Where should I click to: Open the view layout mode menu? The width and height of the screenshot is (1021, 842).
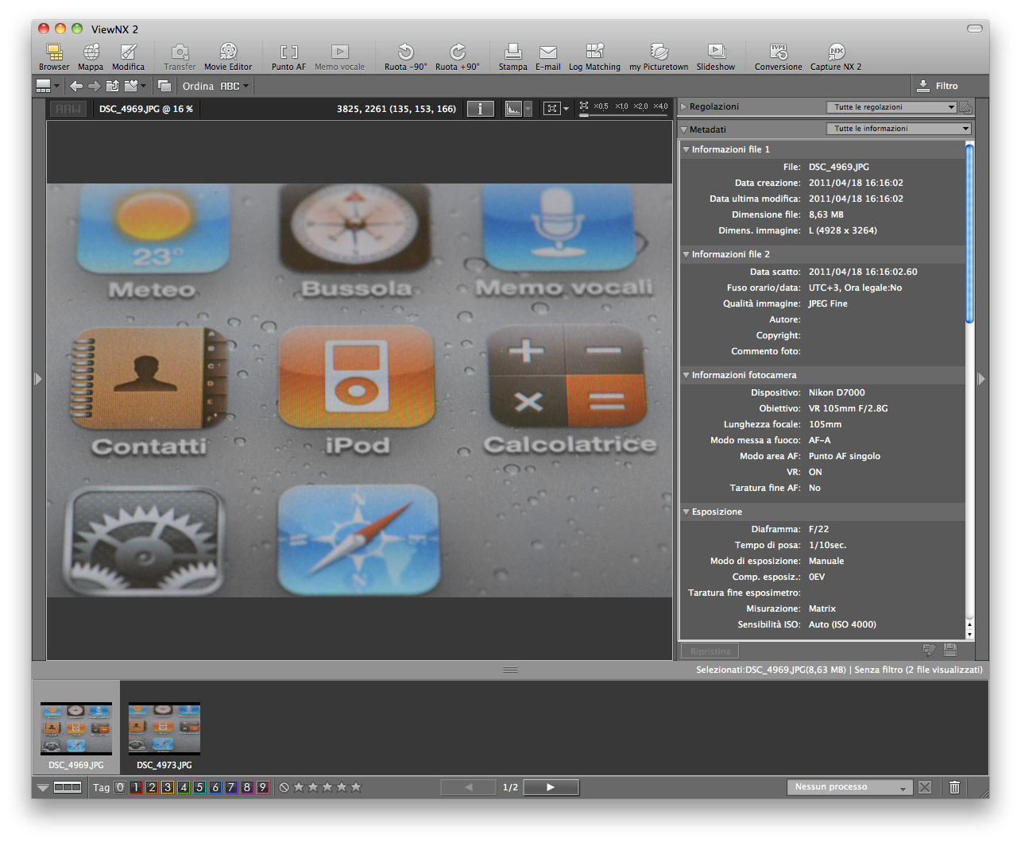click(x=48, y=86)
